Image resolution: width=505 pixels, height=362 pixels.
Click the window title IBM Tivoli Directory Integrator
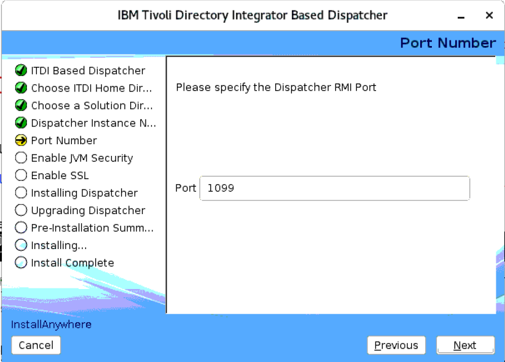[x=252, y=15]
